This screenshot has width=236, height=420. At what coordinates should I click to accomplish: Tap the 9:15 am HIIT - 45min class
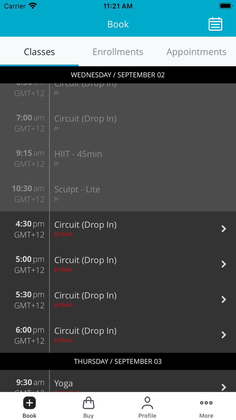pyautogui.click(x=78, y=154)
